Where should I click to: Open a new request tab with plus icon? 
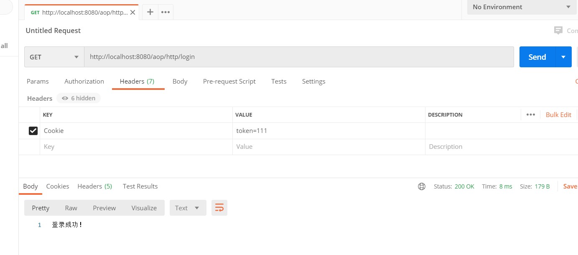[150, 12]
